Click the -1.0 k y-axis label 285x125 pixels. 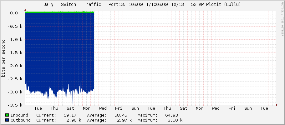15,39
